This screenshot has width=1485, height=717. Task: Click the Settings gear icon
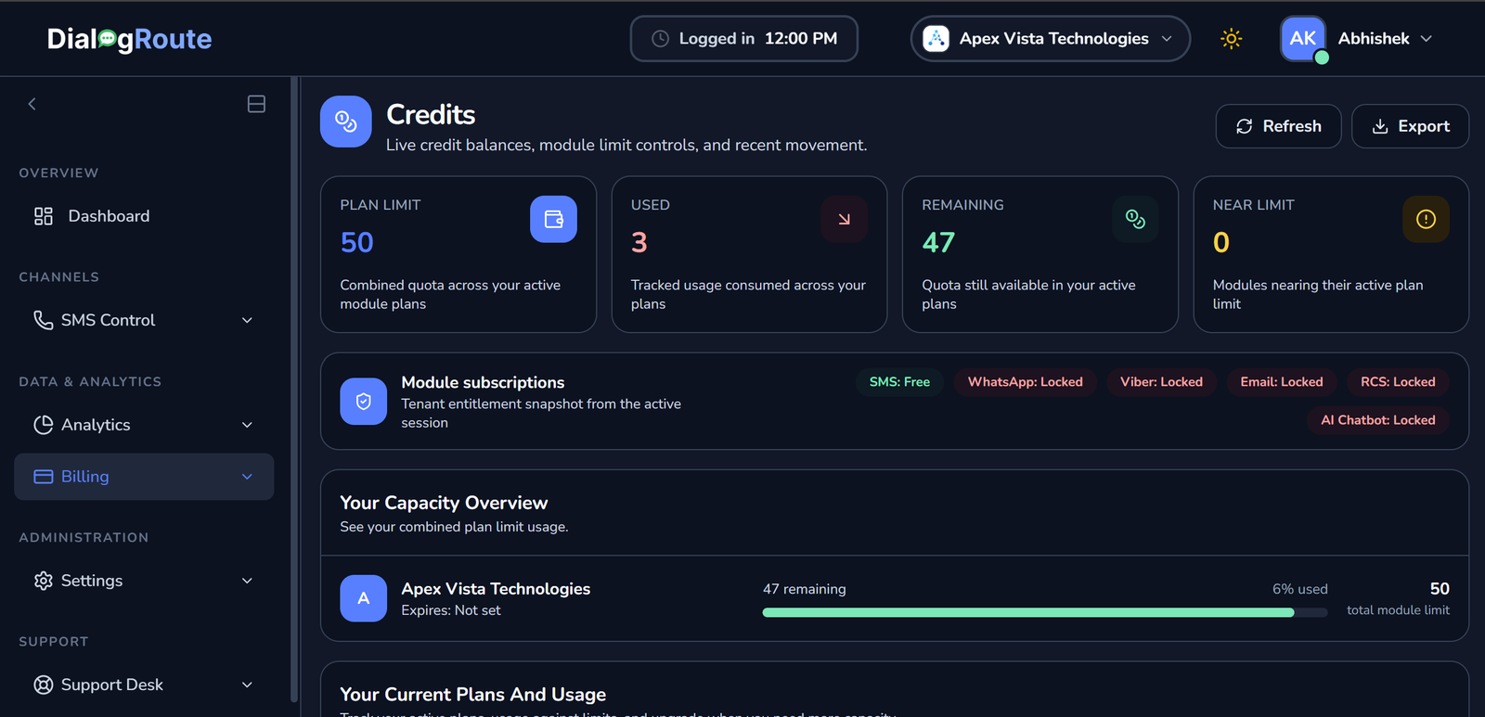44,581
